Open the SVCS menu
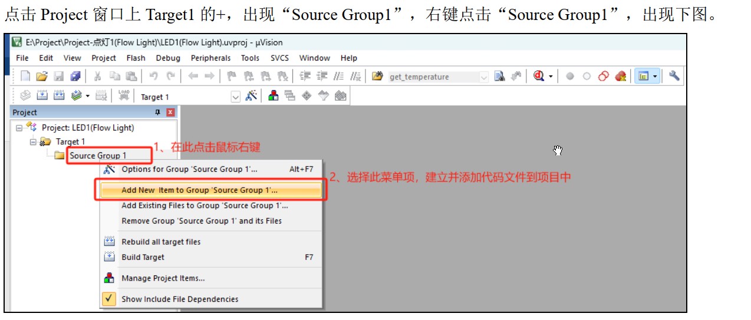 [280, 58]
